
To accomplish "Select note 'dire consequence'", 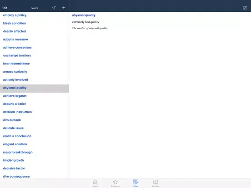I will [35, 176].
